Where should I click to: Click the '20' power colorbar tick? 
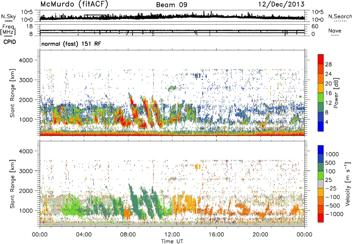tap(328, 84)
